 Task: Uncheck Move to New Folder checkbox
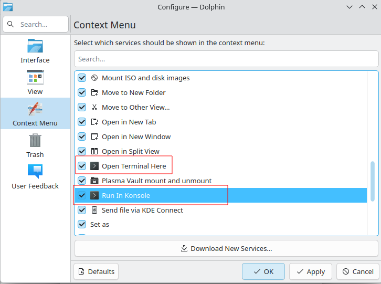(x=82, y=92)
